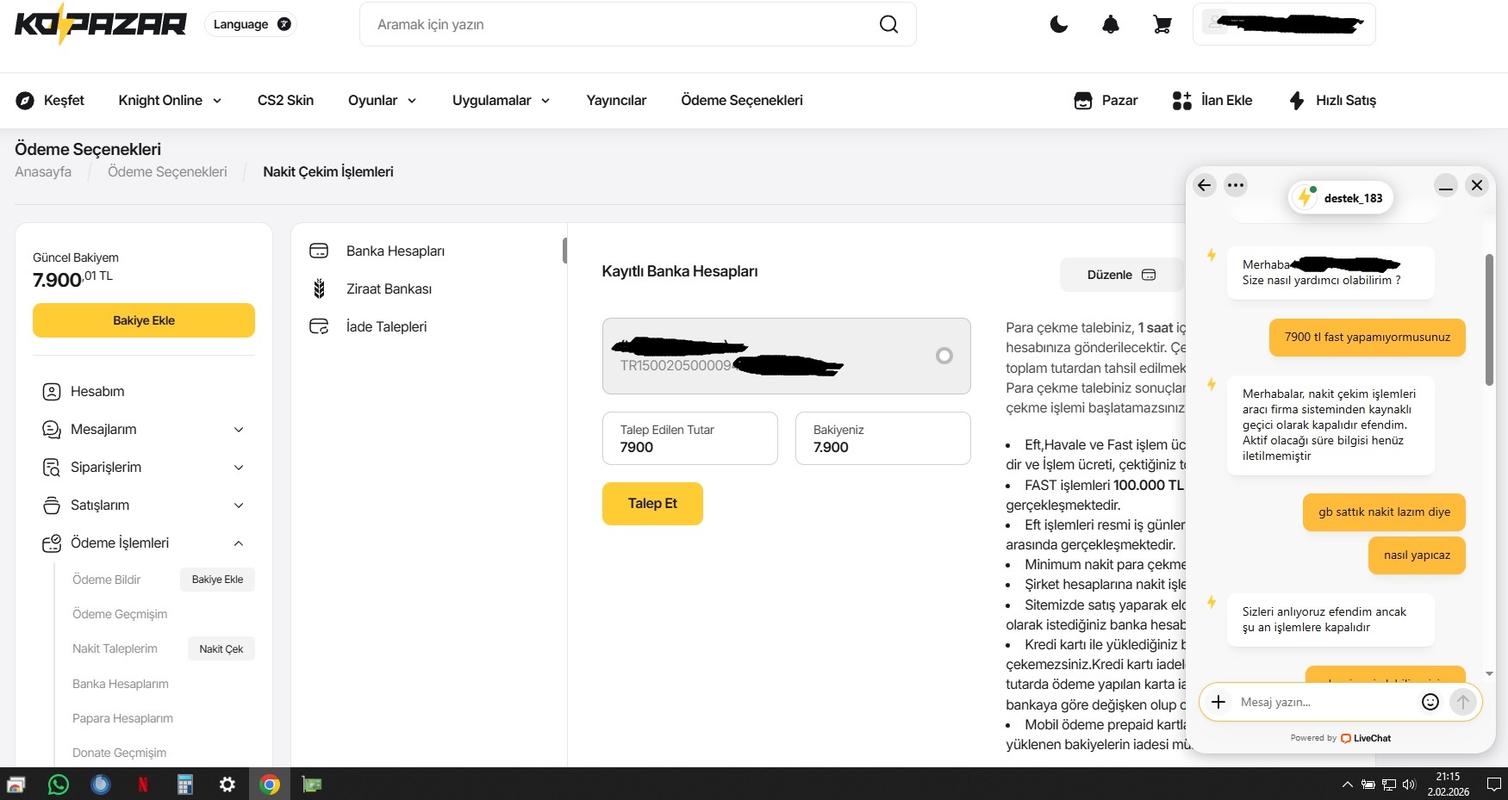
Task: Open WhatsApp from the taskbar
Action: tap(59, 784)
